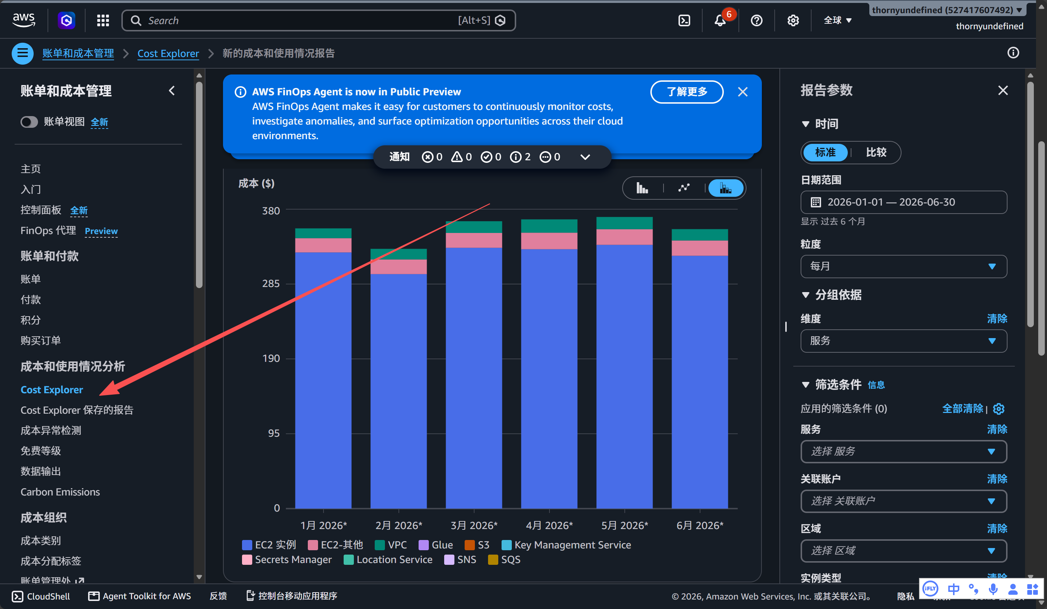Screen dimensions: 1047x609
Task: Toggle SNS series in chart legend
Action: (x=460, y=560)
